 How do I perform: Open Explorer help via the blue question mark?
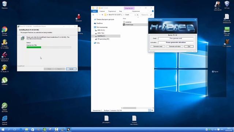click(x=153, y=11)
